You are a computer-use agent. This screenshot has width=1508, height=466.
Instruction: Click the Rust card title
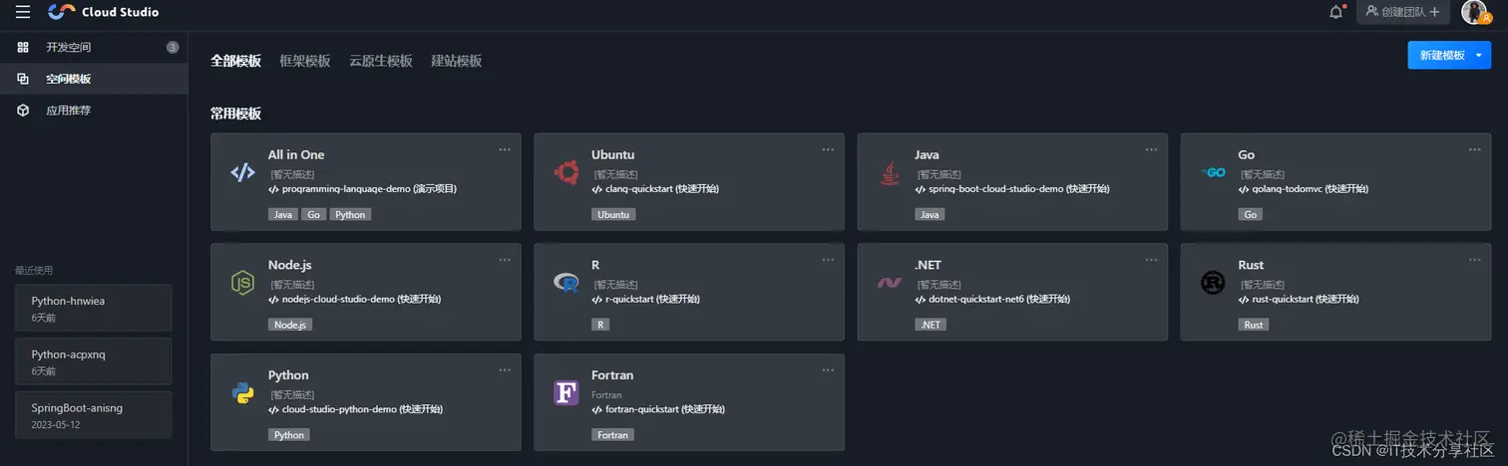(x=1251, y=265)
